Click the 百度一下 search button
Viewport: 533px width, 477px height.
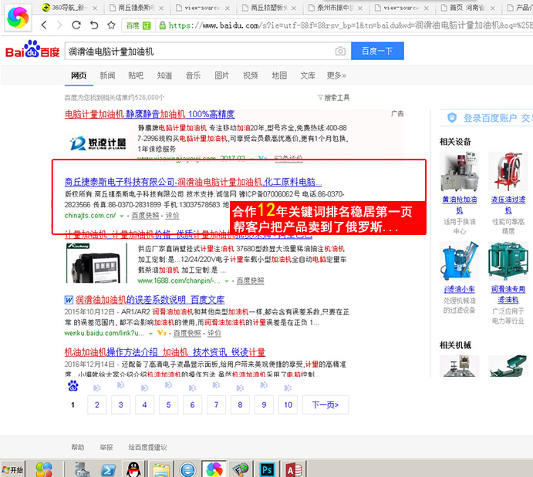tap(377, 51)
